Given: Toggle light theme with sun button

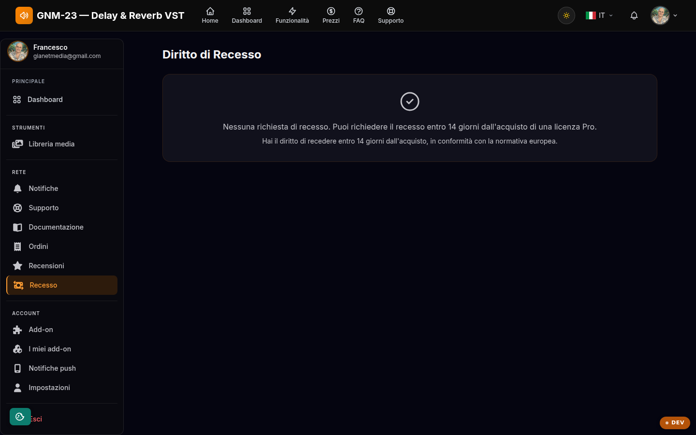Looking at the screenshot, I should [x=566, y=15].
